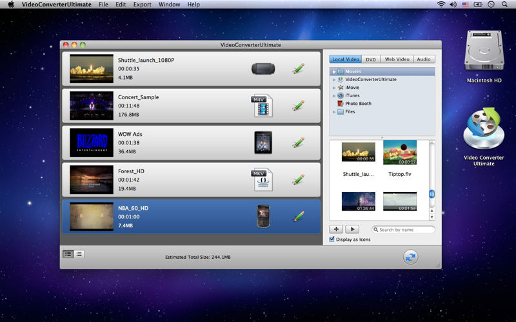Click the thumbnail with duration 01:36:44
The width and height of the screenshot is (516, 322).
tap(359, 201)
